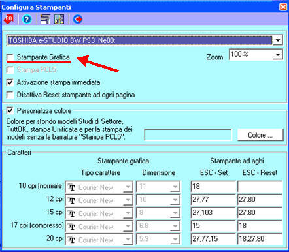Tick the Stampa PCL5 checkbox
This screenshot has height=252, width=289.
coord(10,70)
